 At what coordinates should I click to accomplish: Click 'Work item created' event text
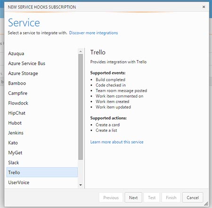click(x=113, y=102)
